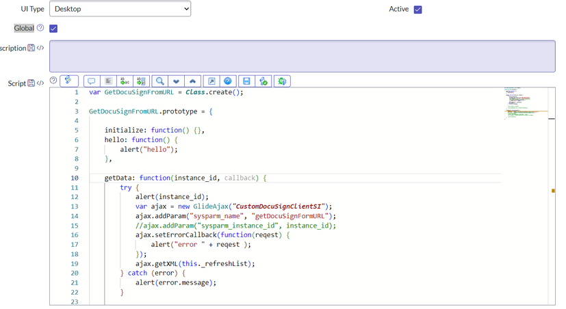
Task: Click the save icon beside the Script label
Action: [31, 83]
